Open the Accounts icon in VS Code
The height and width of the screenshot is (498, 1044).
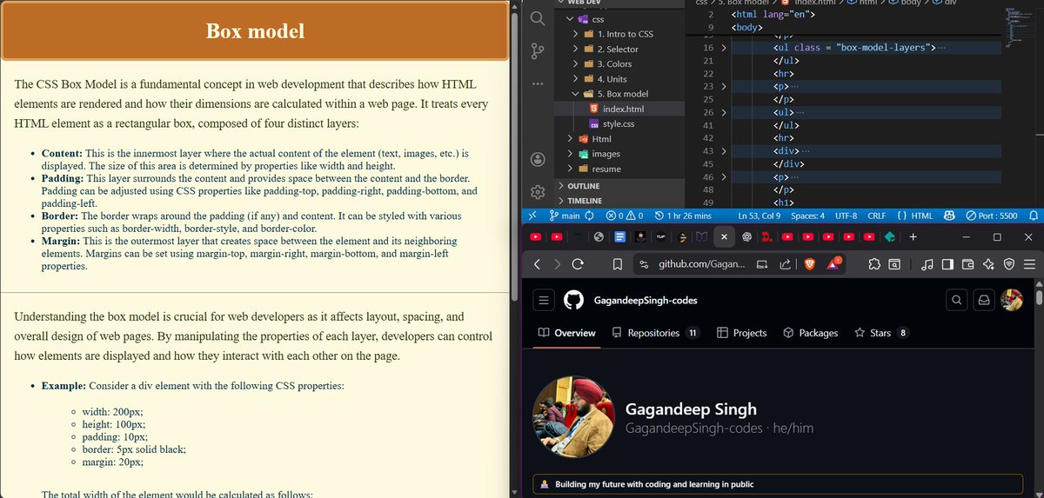click(x=538, y=159)
